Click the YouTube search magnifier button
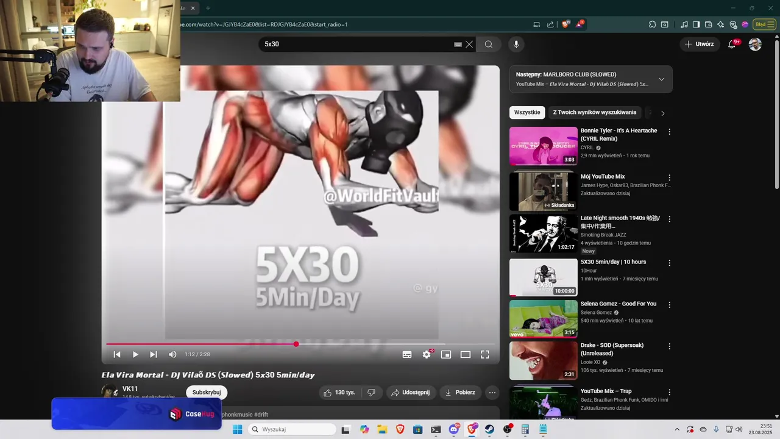Image resolution: width=780 pixels, height=439 pixels. coord(489,44)
